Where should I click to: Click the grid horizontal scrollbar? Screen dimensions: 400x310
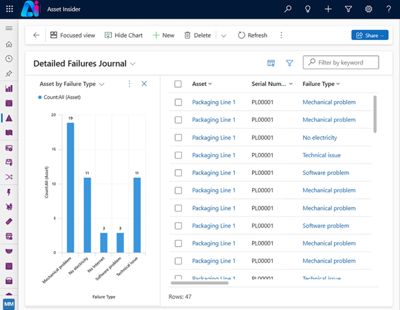[x=199, y=283]
